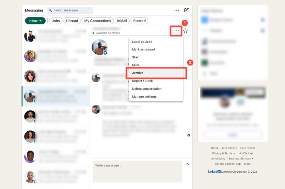Open the Messaging header three-dot options
The image size is (285, 189).
click(x=177, y=10)
